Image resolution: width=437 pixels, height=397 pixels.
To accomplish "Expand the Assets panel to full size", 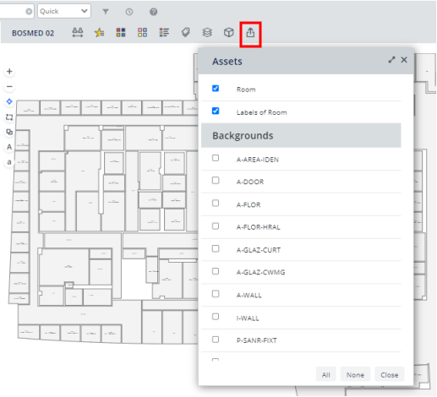I will [391, 60].
